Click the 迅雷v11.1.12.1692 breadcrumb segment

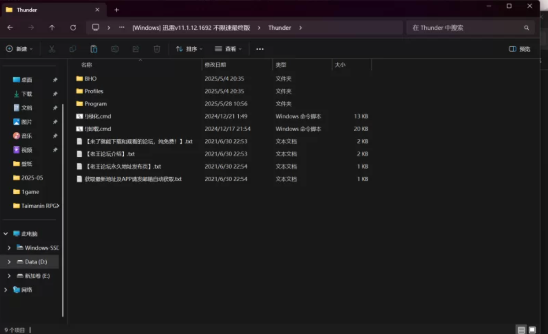(191, 27)
